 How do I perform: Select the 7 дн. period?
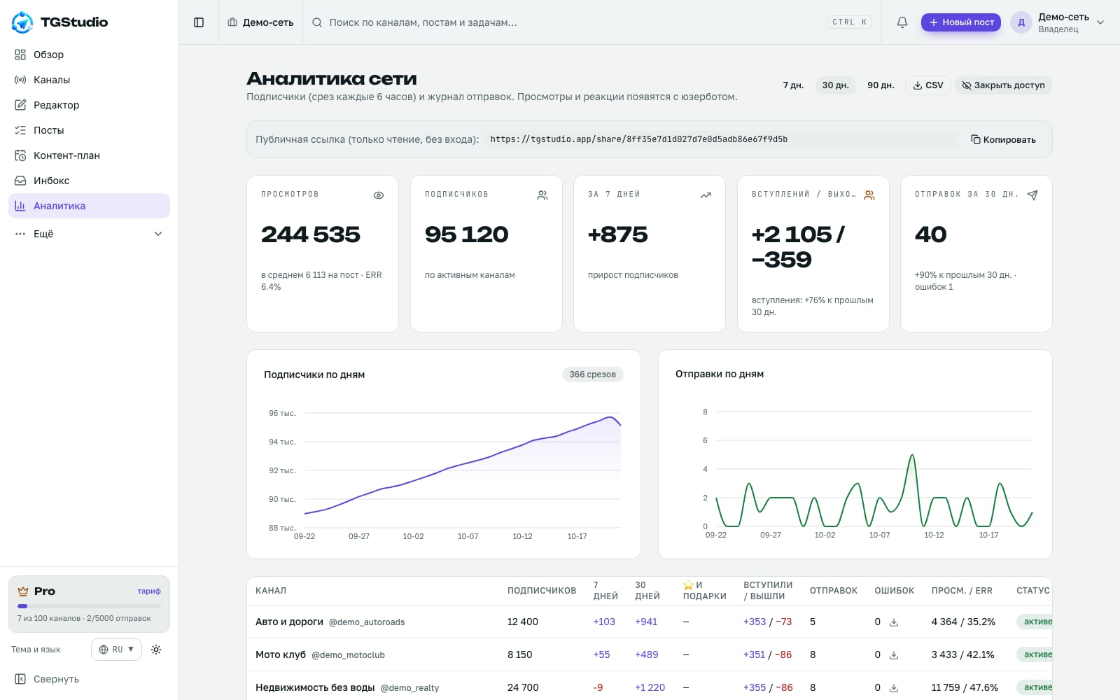pos(793,85)
